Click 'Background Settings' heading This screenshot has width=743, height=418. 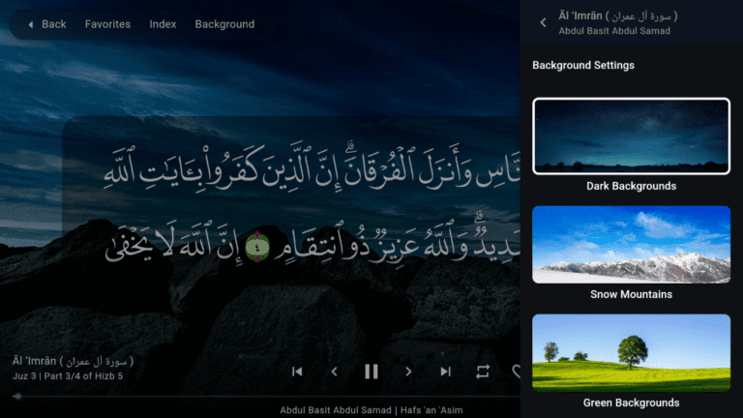click(583, 66)
